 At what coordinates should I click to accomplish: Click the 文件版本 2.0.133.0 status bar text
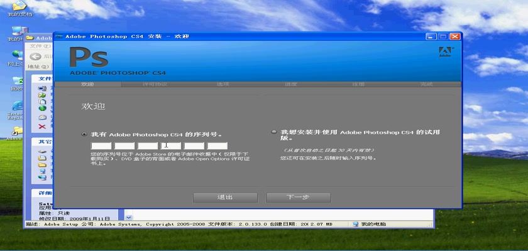click(237, 224)
